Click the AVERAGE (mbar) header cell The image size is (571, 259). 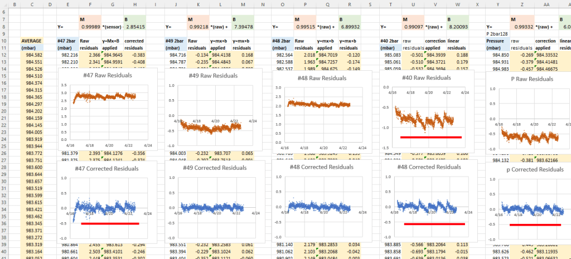click(31, 44)
